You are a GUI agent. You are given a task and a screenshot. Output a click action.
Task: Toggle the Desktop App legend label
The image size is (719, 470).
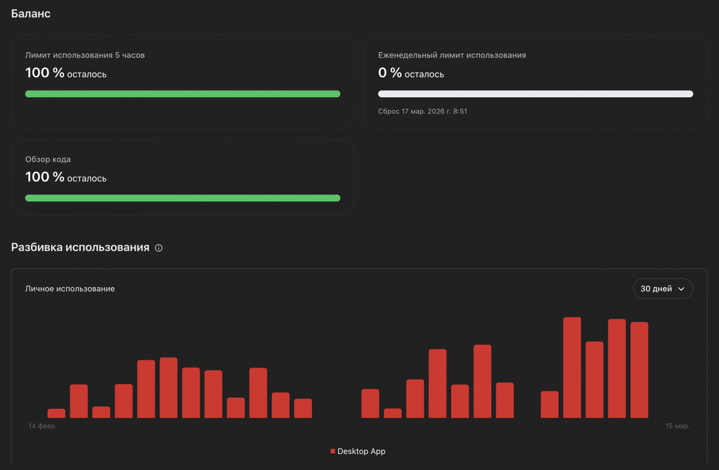[x=361, y=451]
